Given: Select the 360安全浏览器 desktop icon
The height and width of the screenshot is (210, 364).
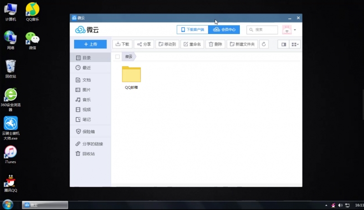Looking at the screenshot, I should click(10, 99).
